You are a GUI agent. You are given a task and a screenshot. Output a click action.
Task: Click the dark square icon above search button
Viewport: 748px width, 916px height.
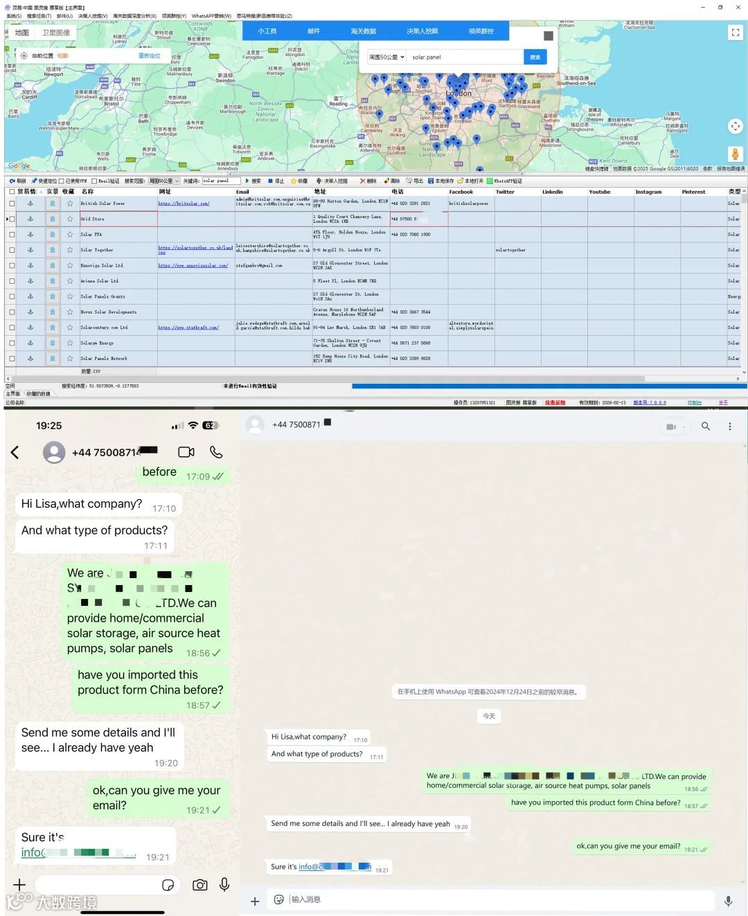pyautogui.click(x=549, y=36)
